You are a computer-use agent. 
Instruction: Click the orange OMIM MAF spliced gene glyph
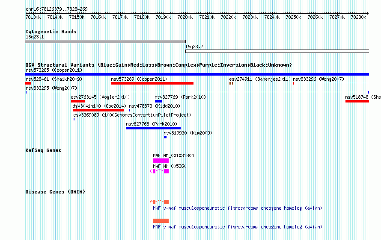click(x=159, y=202)
